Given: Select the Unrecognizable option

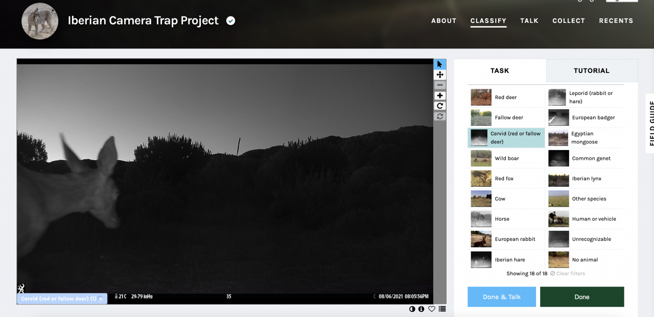Looking at the screenshot, I should coord(585,239).
